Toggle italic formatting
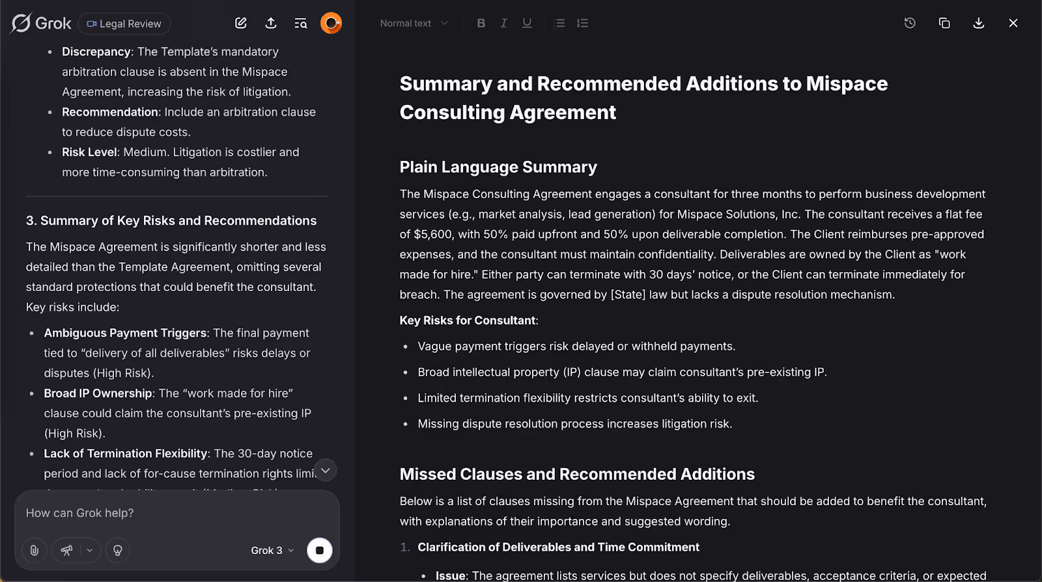1042x582 pixels. 503,23
